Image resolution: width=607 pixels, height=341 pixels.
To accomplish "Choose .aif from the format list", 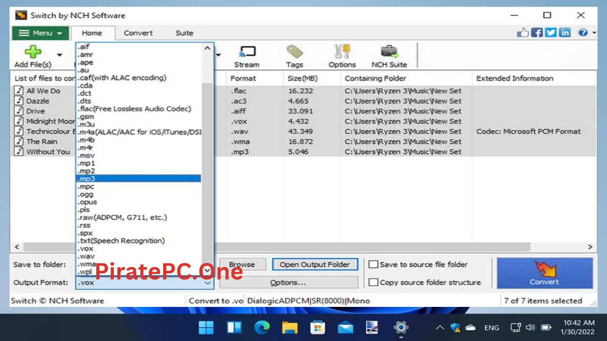I will point(138,46).
